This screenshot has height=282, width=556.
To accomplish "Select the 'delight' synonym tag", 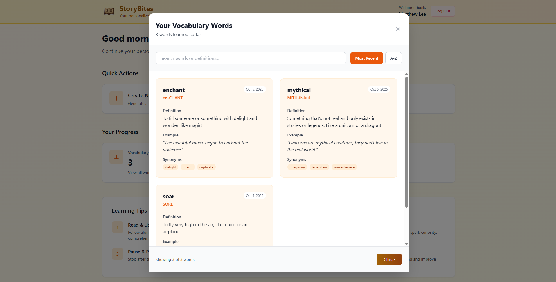I will click(x=170, y=167).
